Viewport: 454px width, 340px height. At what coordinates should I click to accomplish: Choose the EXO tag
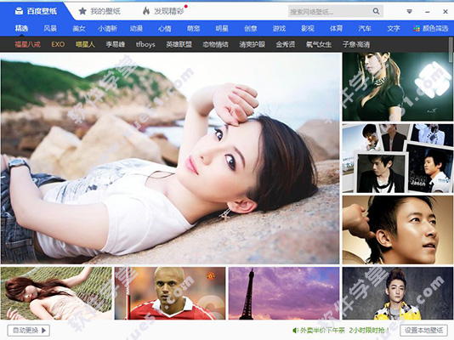pos(58,44)
